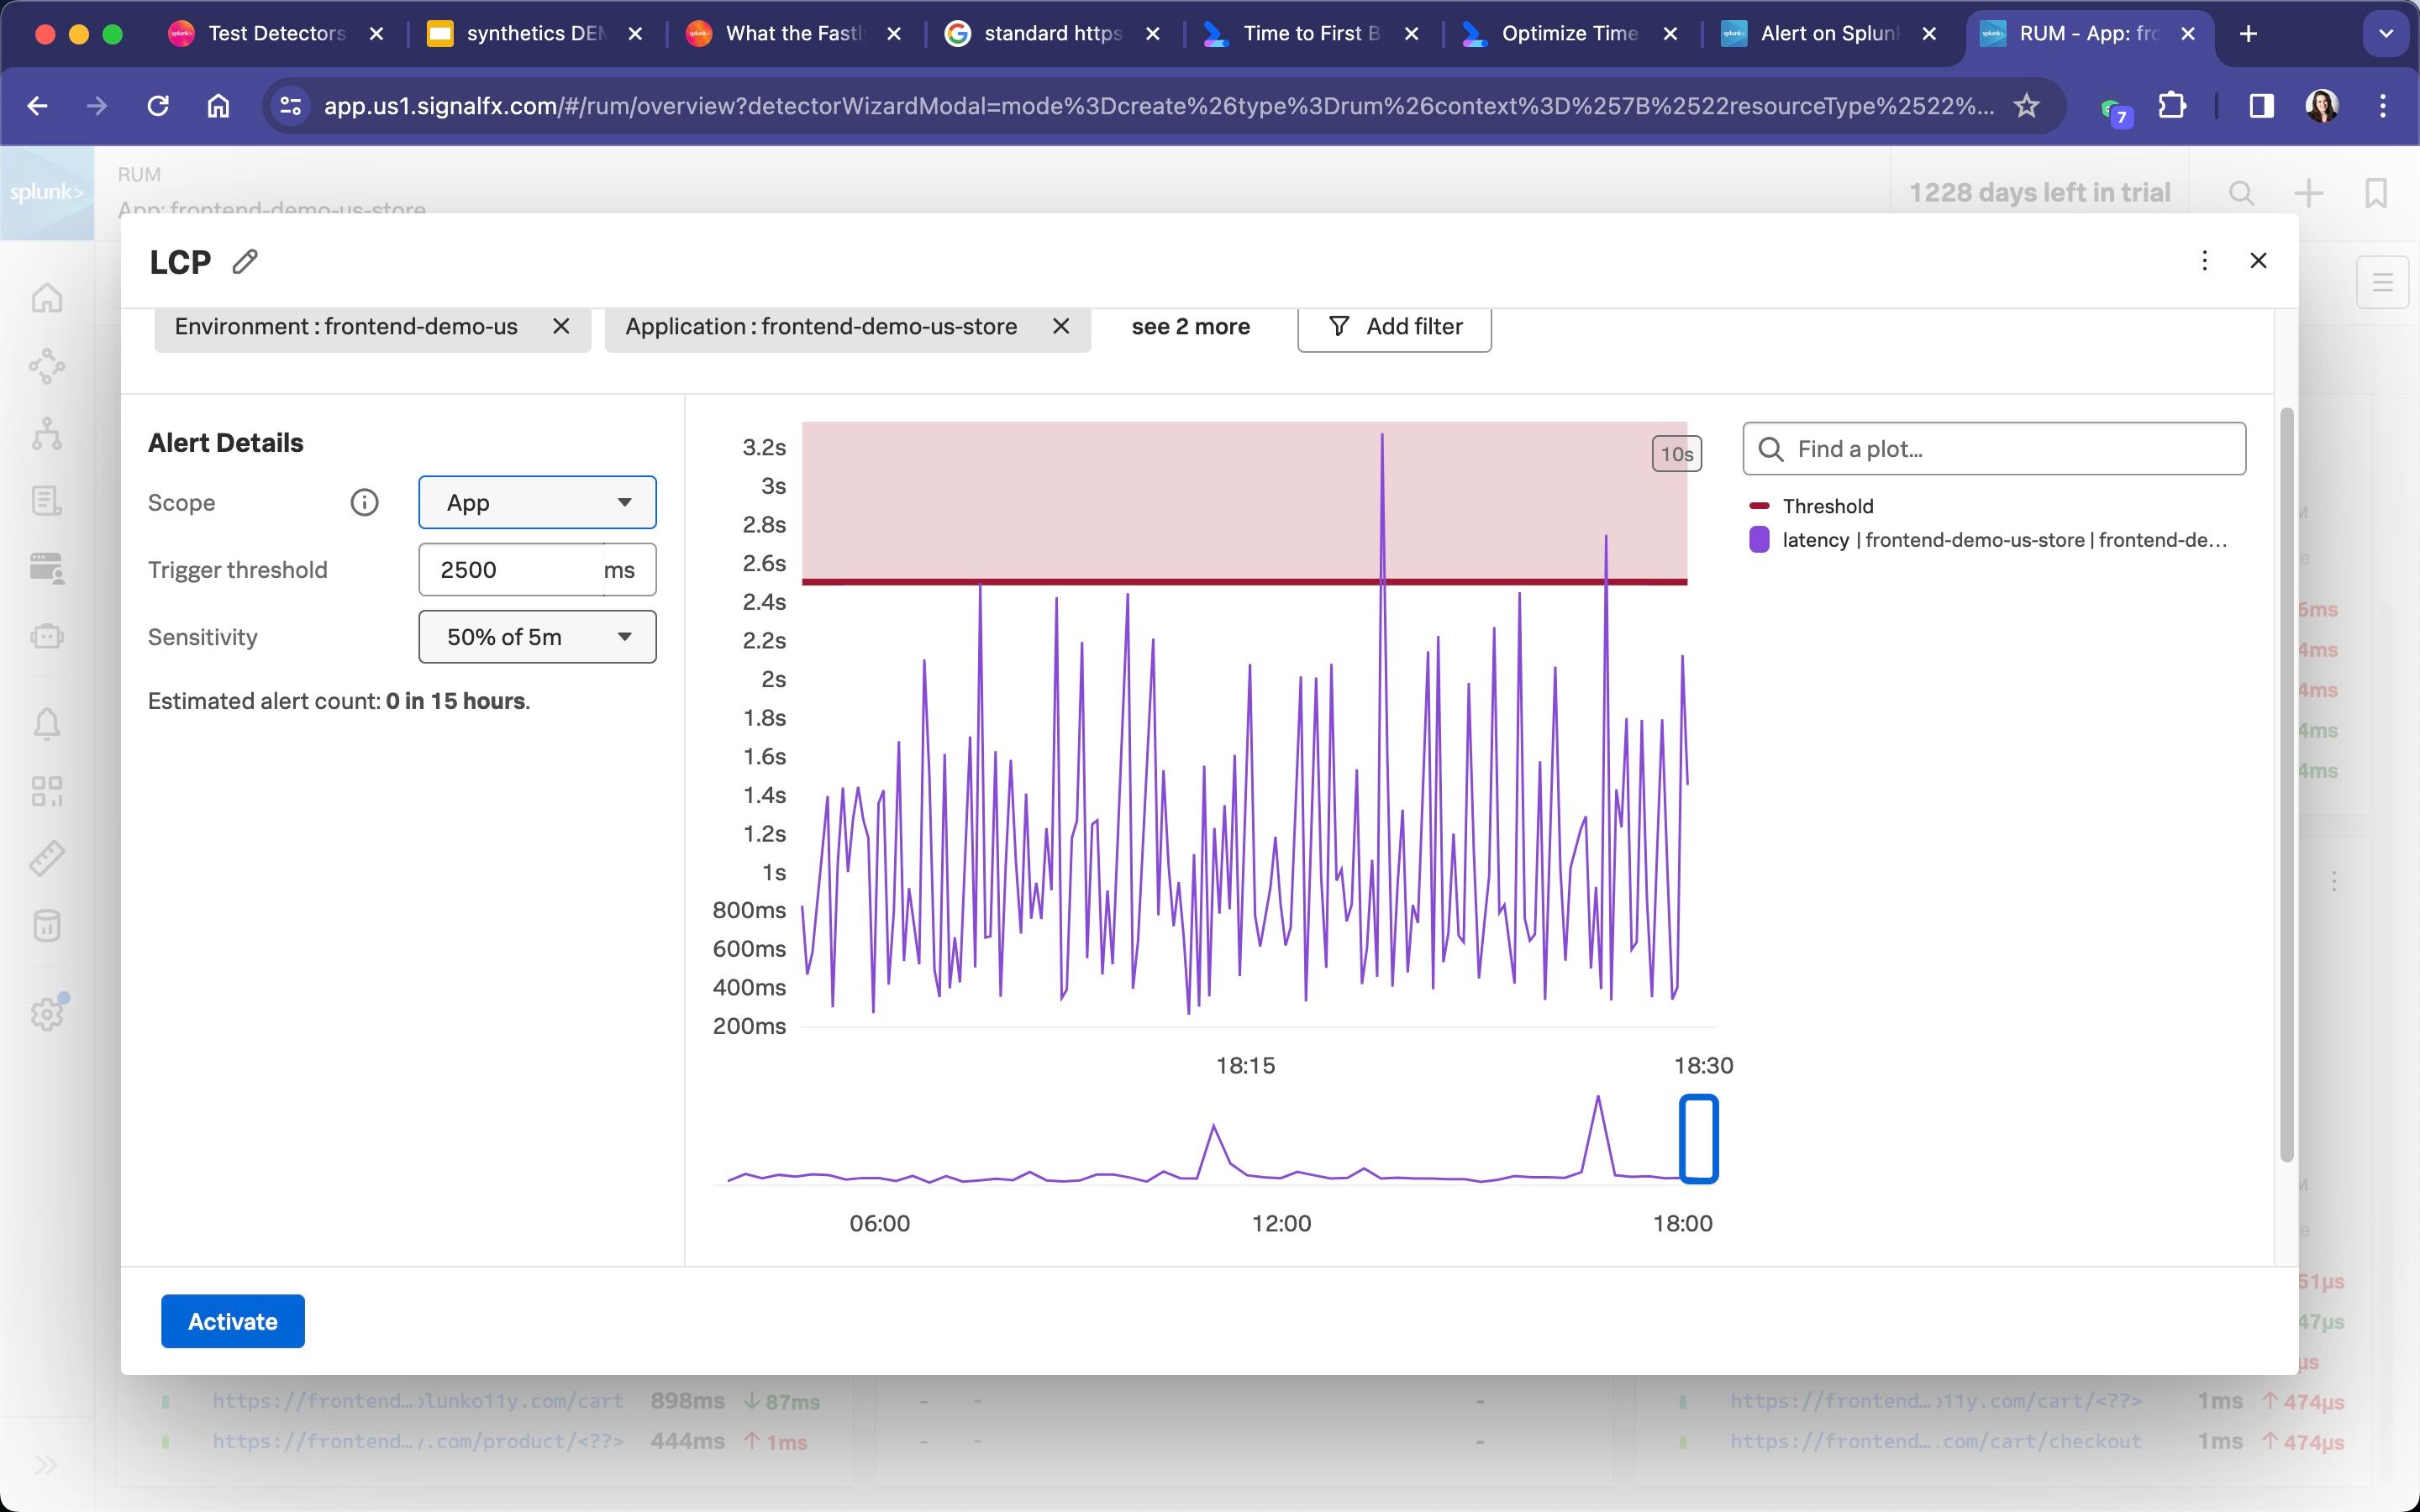Click the Activate button

232,1321
